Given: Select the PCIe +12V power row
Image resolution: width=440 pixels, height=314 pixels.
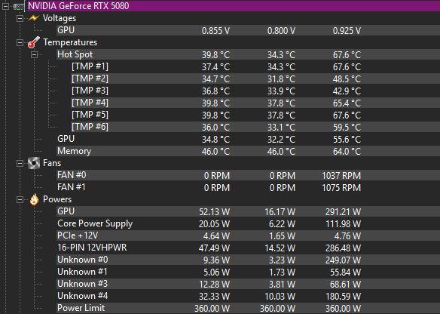Looking at the screenshot, I should (248, 235).
